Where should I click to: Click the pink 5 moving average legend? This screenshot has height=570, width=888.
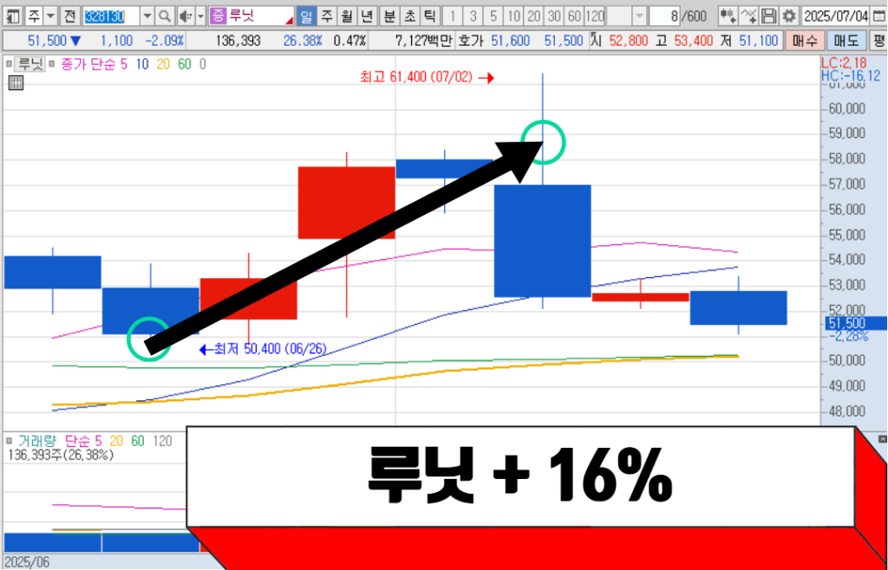[124, 64]
